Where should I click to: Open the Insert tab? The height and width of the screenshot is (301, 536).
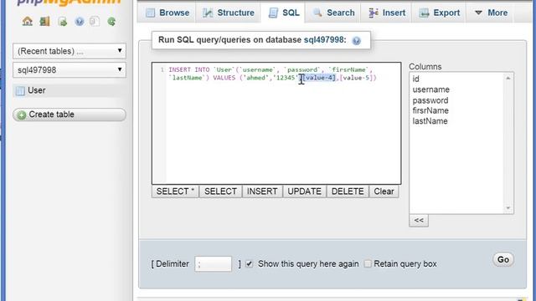pos(386,13)
